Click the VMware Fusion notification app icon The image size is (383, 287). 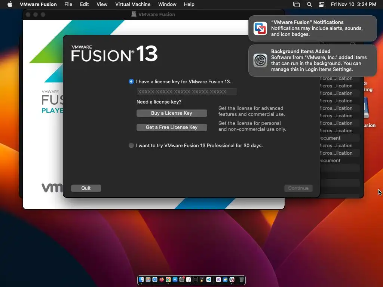click(x=260, y=28)
